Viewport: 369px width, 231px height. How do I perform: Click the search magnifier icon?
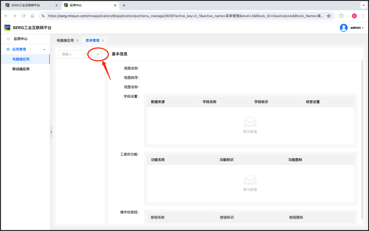87,54
